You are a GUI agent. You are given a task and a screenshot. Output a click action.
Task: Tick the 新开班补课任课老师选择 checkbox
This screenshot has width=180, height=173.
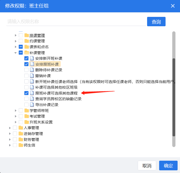point(26,81)
